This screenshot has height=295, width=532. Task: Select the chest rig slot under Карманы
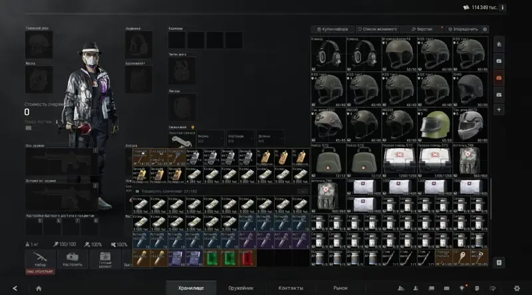(x=182, y=70)
